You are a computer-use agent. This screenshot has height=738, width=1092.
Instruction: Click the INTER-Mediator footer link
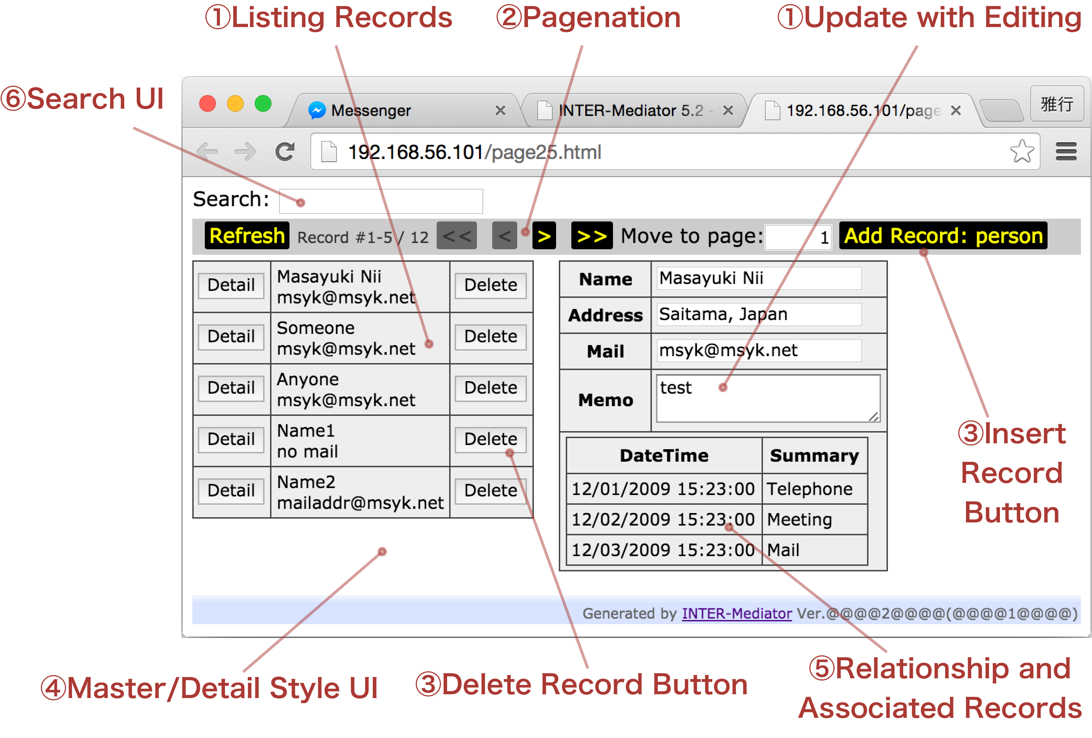pos(737,613)
